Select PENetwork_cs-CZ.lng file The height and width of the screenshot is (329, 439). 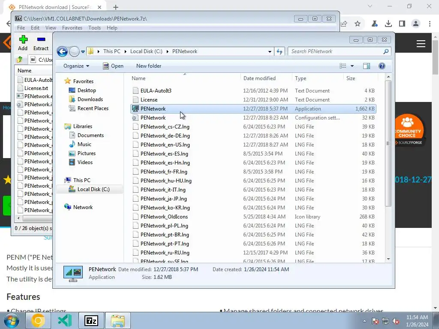[253, 127]
